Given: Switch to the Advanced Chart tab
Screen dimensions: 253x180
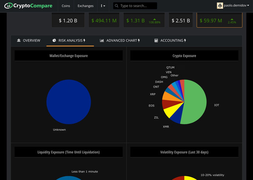Looking at the screenshot, I should click(x=120, y=40).
